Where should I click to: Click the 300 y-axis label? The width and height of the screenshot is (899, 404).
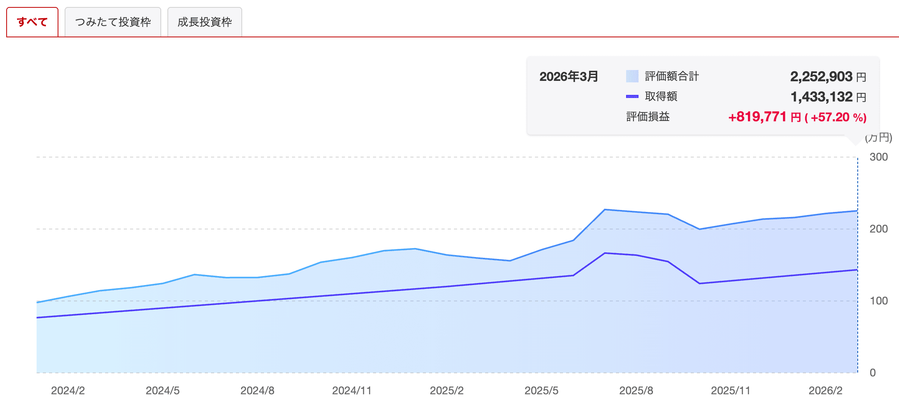[x=878, y=157]
